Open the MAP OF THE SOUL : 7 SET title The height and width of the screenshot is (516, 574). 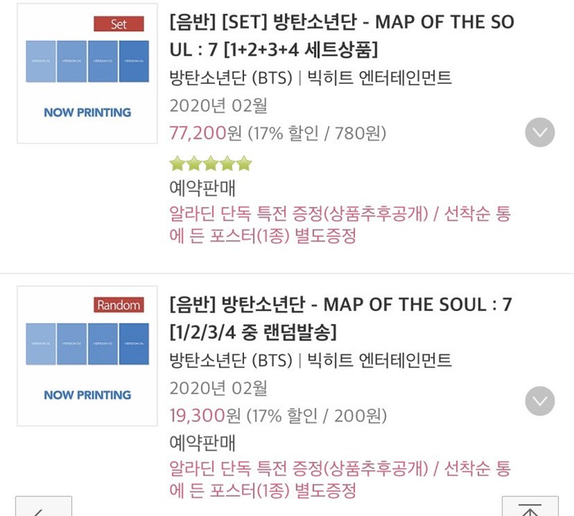(342, 35)
